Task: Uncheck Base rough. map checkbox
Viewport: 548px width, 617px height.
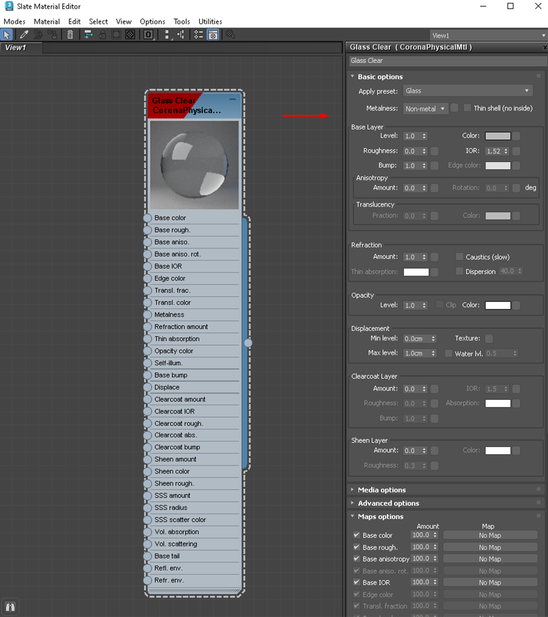Action: point(356,547)
